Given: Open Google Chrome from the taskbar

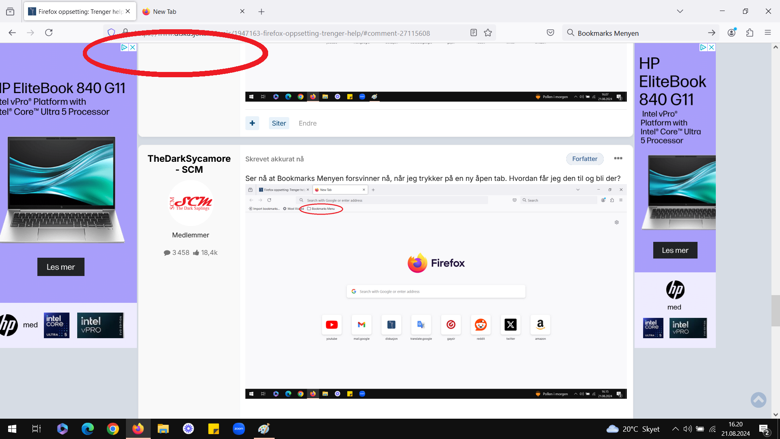Looking at the screenshot, I should (x=113, y=429).
